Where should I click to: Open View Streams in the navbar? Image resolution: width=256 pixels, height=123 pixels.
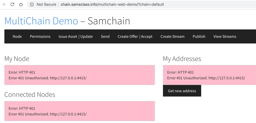(225, 36)
